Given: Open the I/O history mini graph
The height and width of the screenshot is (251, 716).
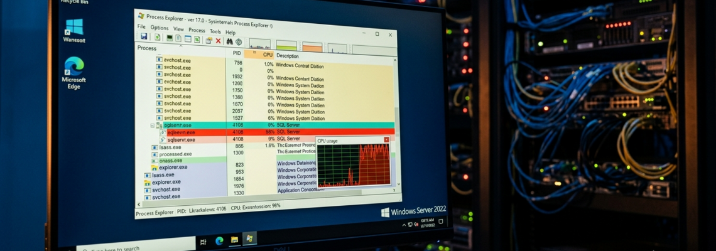Looking at the screenshot, I should [337, 48].
